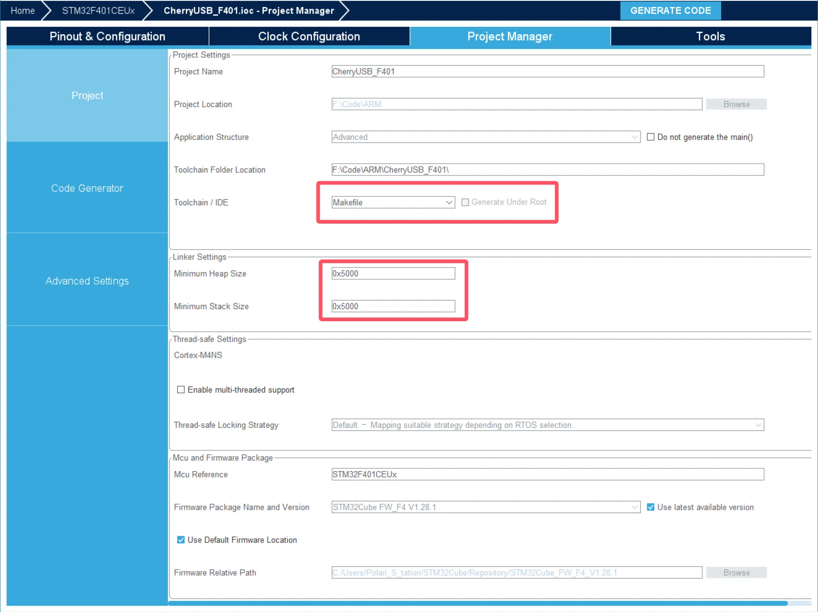818x612 pixels.
Task: Click the Toolchain / IDE label
Action: (201, 202)
